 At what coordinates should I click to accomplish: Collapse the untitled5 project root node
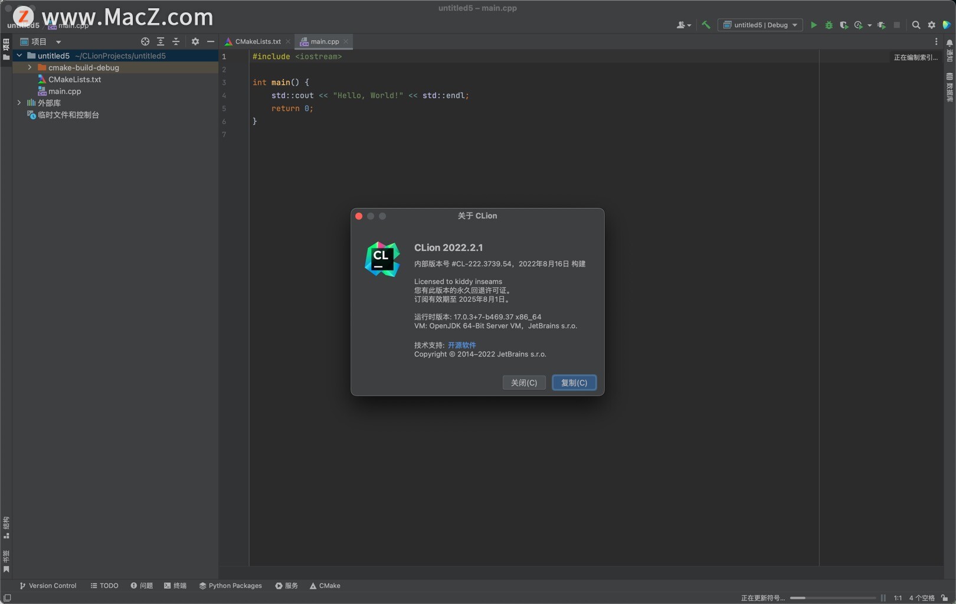click(x=19, y=55)
